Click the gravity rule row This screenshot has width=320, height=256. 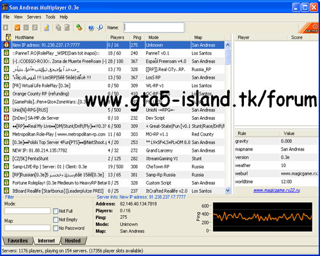coord(276,141)
